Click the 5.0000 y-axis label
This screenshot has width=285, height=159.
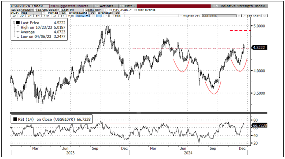pyautogui.click(x=259, y=26)
